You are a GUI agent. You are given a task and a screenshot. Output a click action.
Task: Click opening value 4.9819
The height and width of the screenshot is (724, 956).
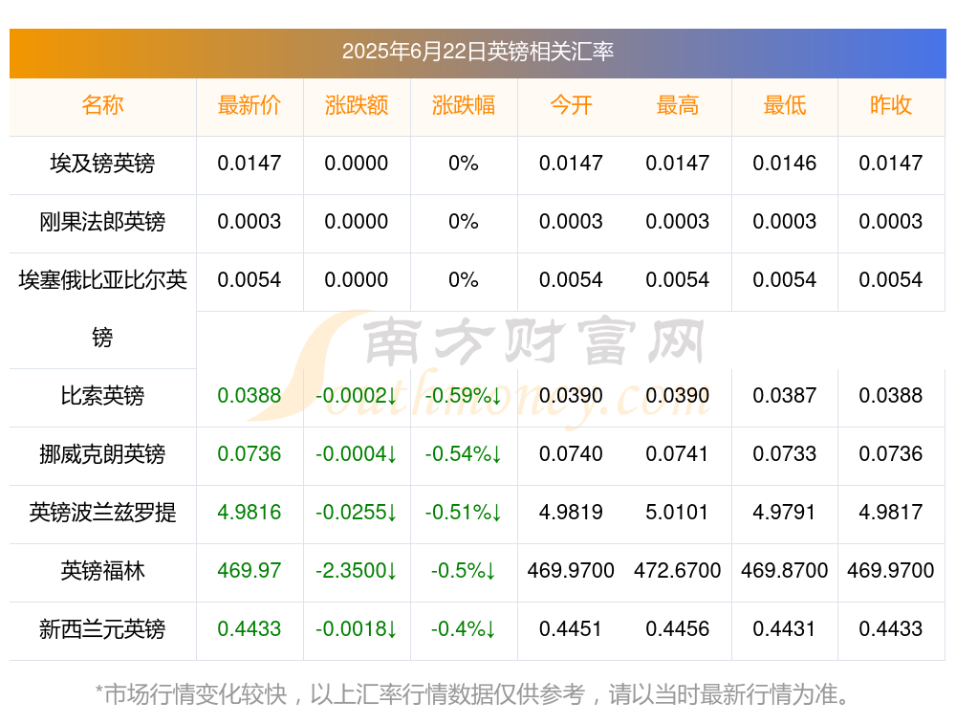tap(571, 513)
